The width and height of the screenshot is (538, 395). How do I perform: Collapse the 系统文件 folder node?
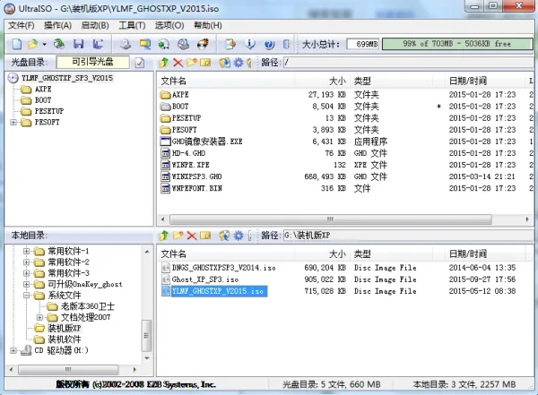pyautogui.click(x=26, y=296)
